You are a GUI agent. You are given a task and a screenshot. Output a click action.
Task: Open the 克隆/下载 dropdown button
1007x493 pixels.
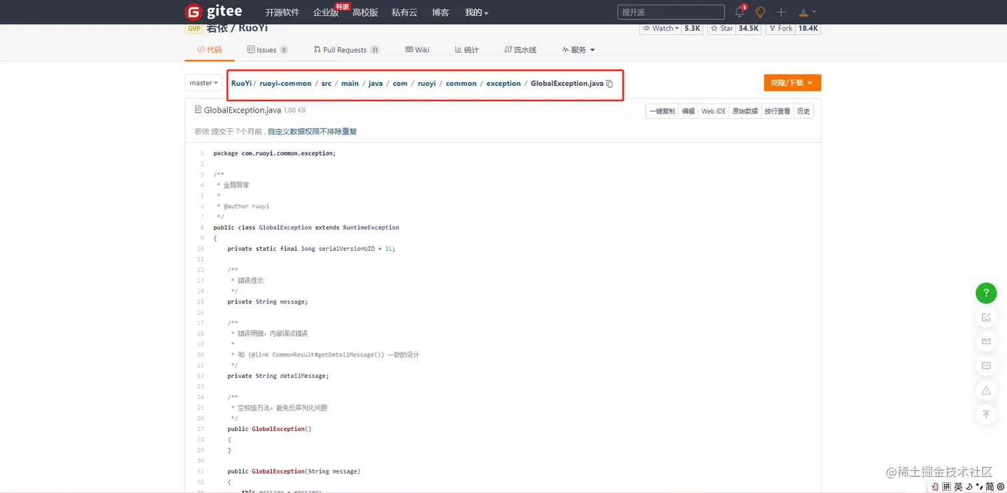coord(792,83)
